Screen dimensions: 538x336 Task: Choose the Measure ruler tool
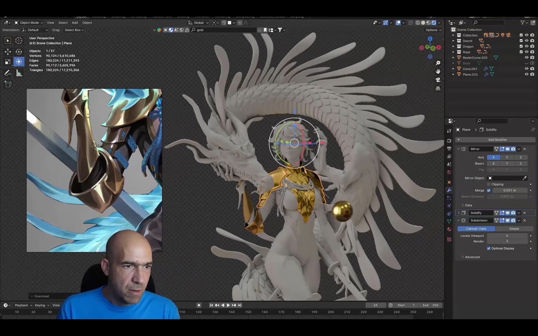pyautogui.click(x=19, y=73)
